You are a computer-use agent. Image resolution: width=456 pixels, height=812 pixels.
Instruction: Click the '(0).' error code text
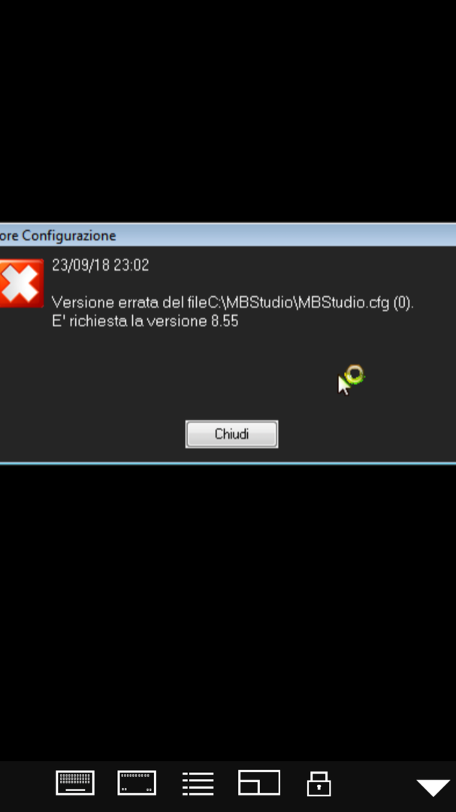coord(403,302)
